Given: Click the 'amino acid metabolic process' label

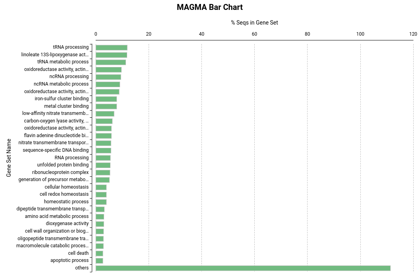Looking at the screenshot, I should tap(57, 216).
